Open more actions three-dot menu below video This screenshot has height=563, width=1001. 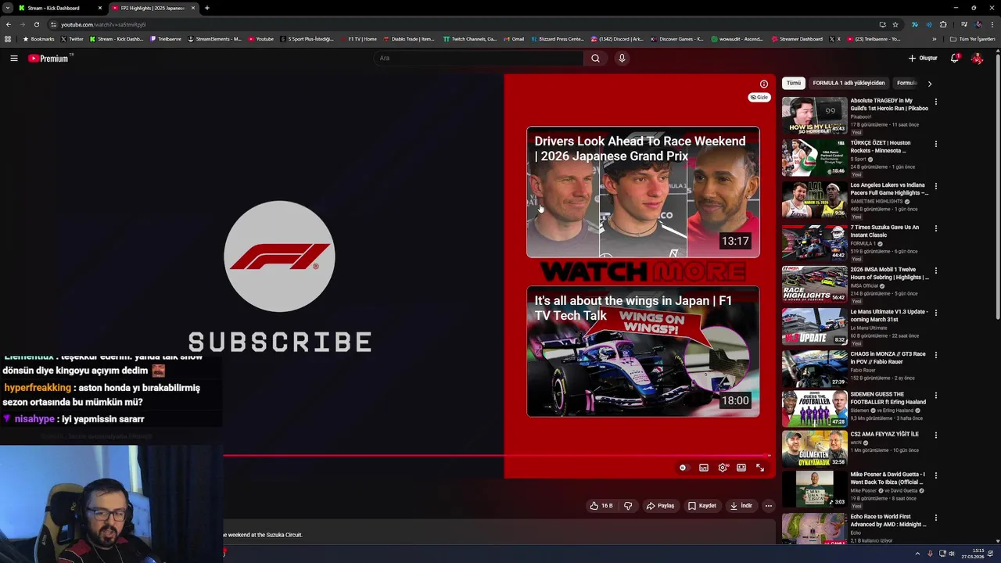768,506
